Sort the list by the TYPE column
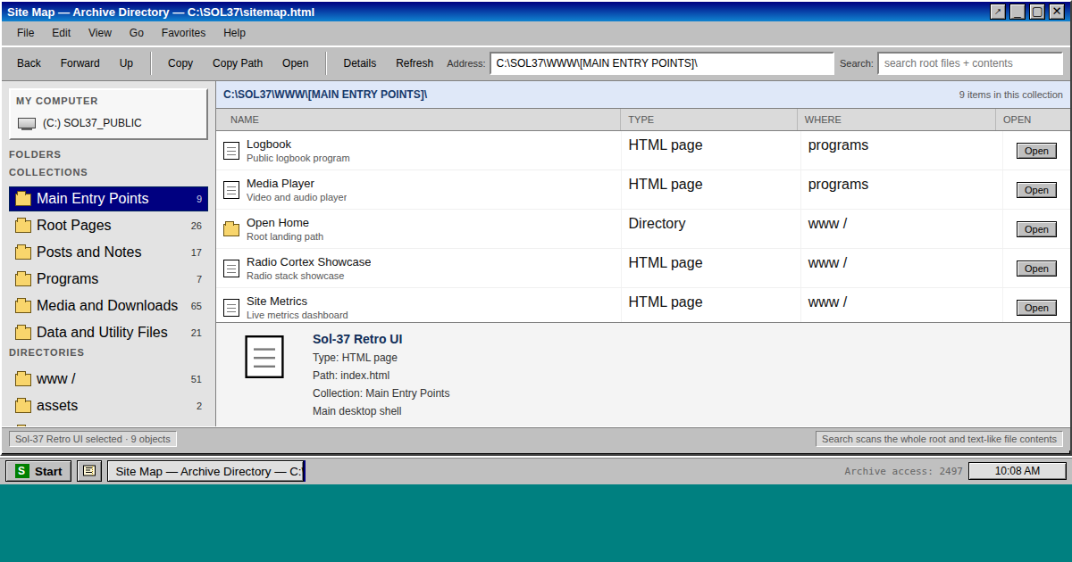The width and height of the screenshot is (1072, 562). [x=641, y=120]
